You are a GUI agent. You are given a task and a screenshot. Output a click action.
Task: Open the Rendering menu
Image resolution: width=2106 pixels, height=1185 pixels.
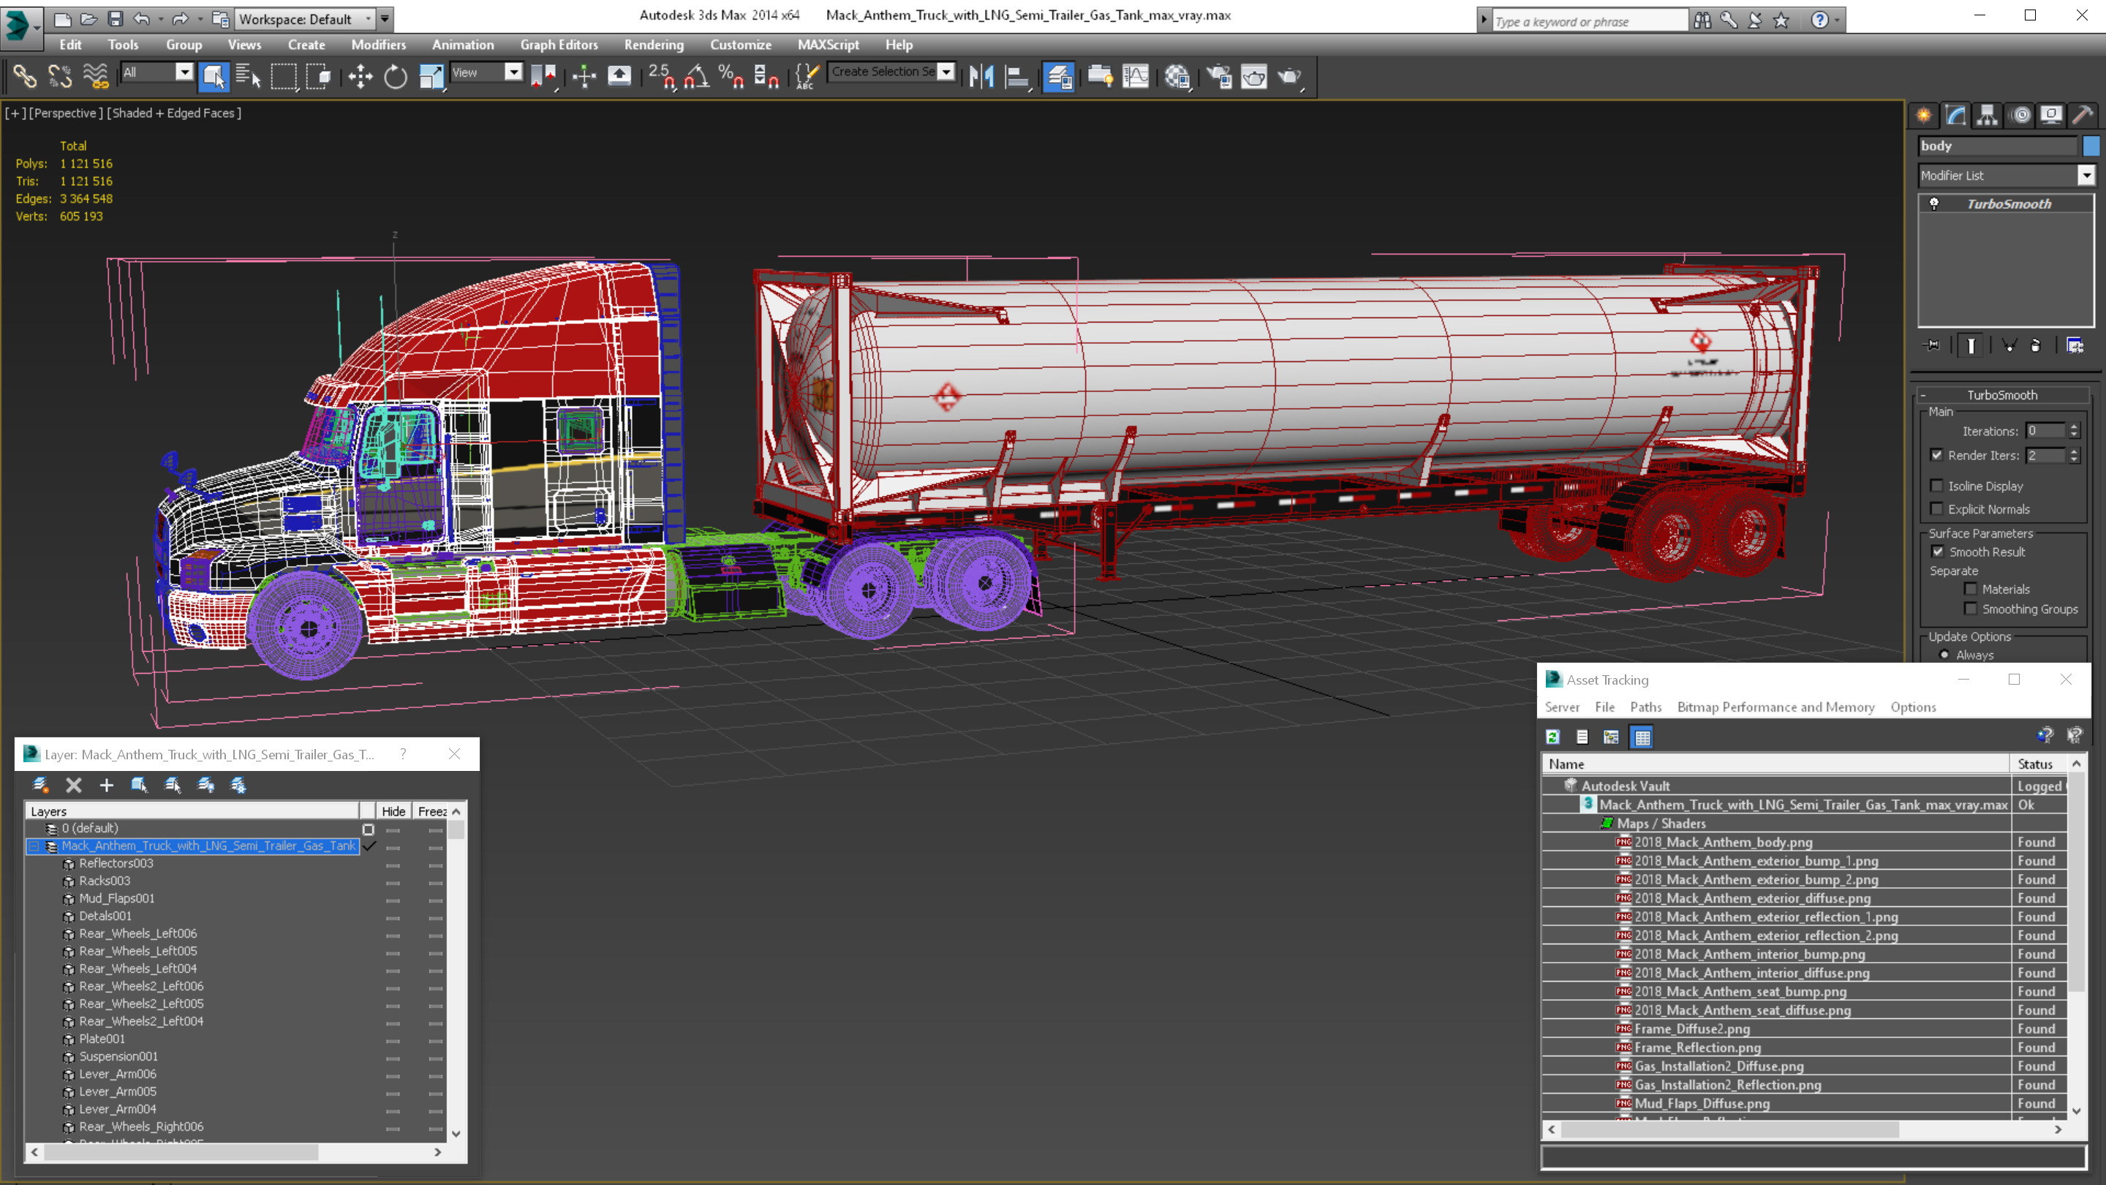click(654, 45)
